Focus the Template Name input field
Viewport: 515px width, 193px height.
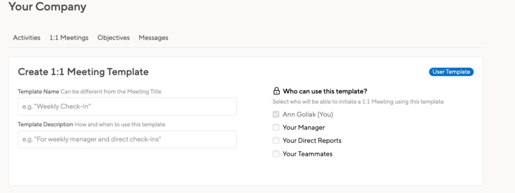127,106
